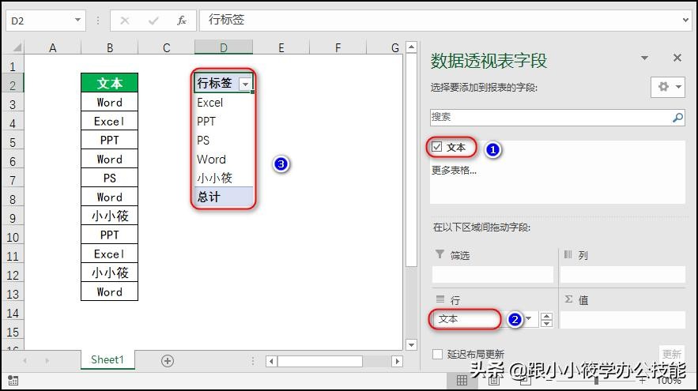Uncheck the 文本 field checkbox
The width and height of the screenshot is (698, 391).
tap(437, 147)
